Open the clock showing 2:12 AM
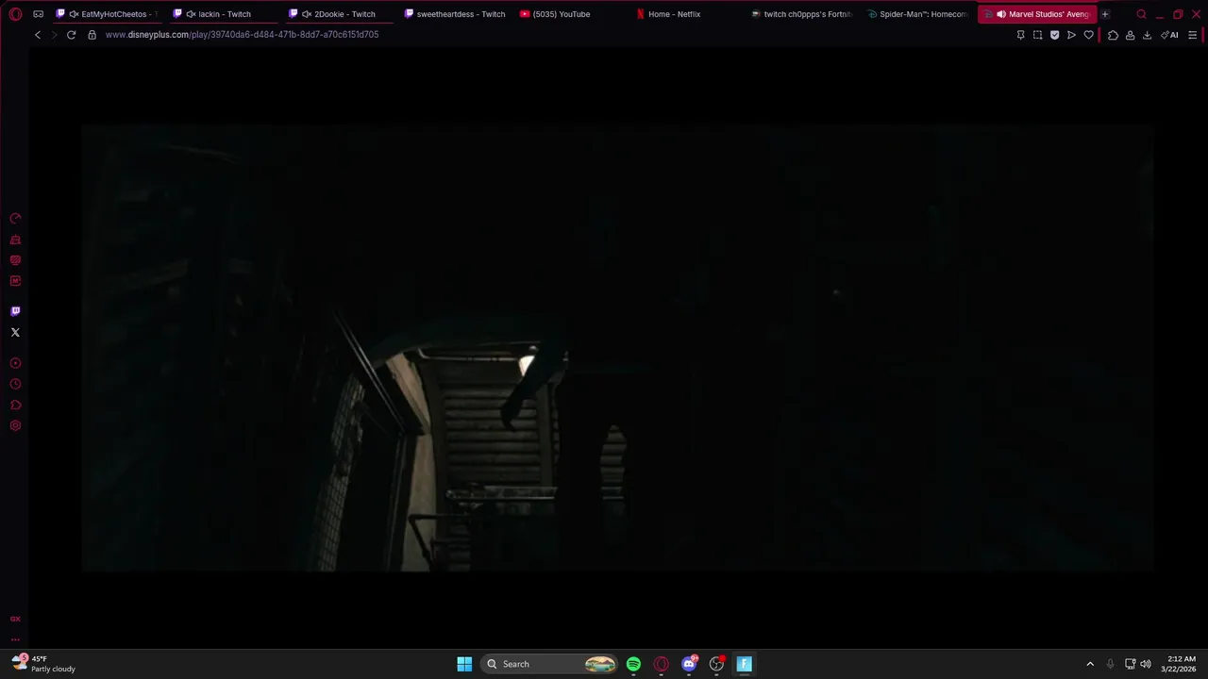 pos(1181,664)
